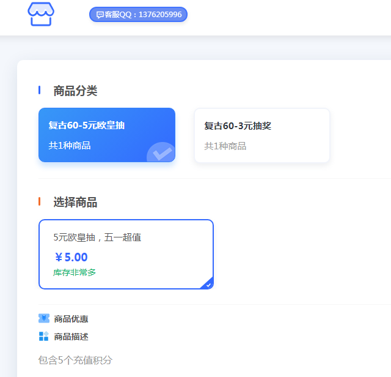Screen dimensions: 391x377
Task: Click checkmark badge on selected 5元欧皇抽 category
Action: pos(161,152)
